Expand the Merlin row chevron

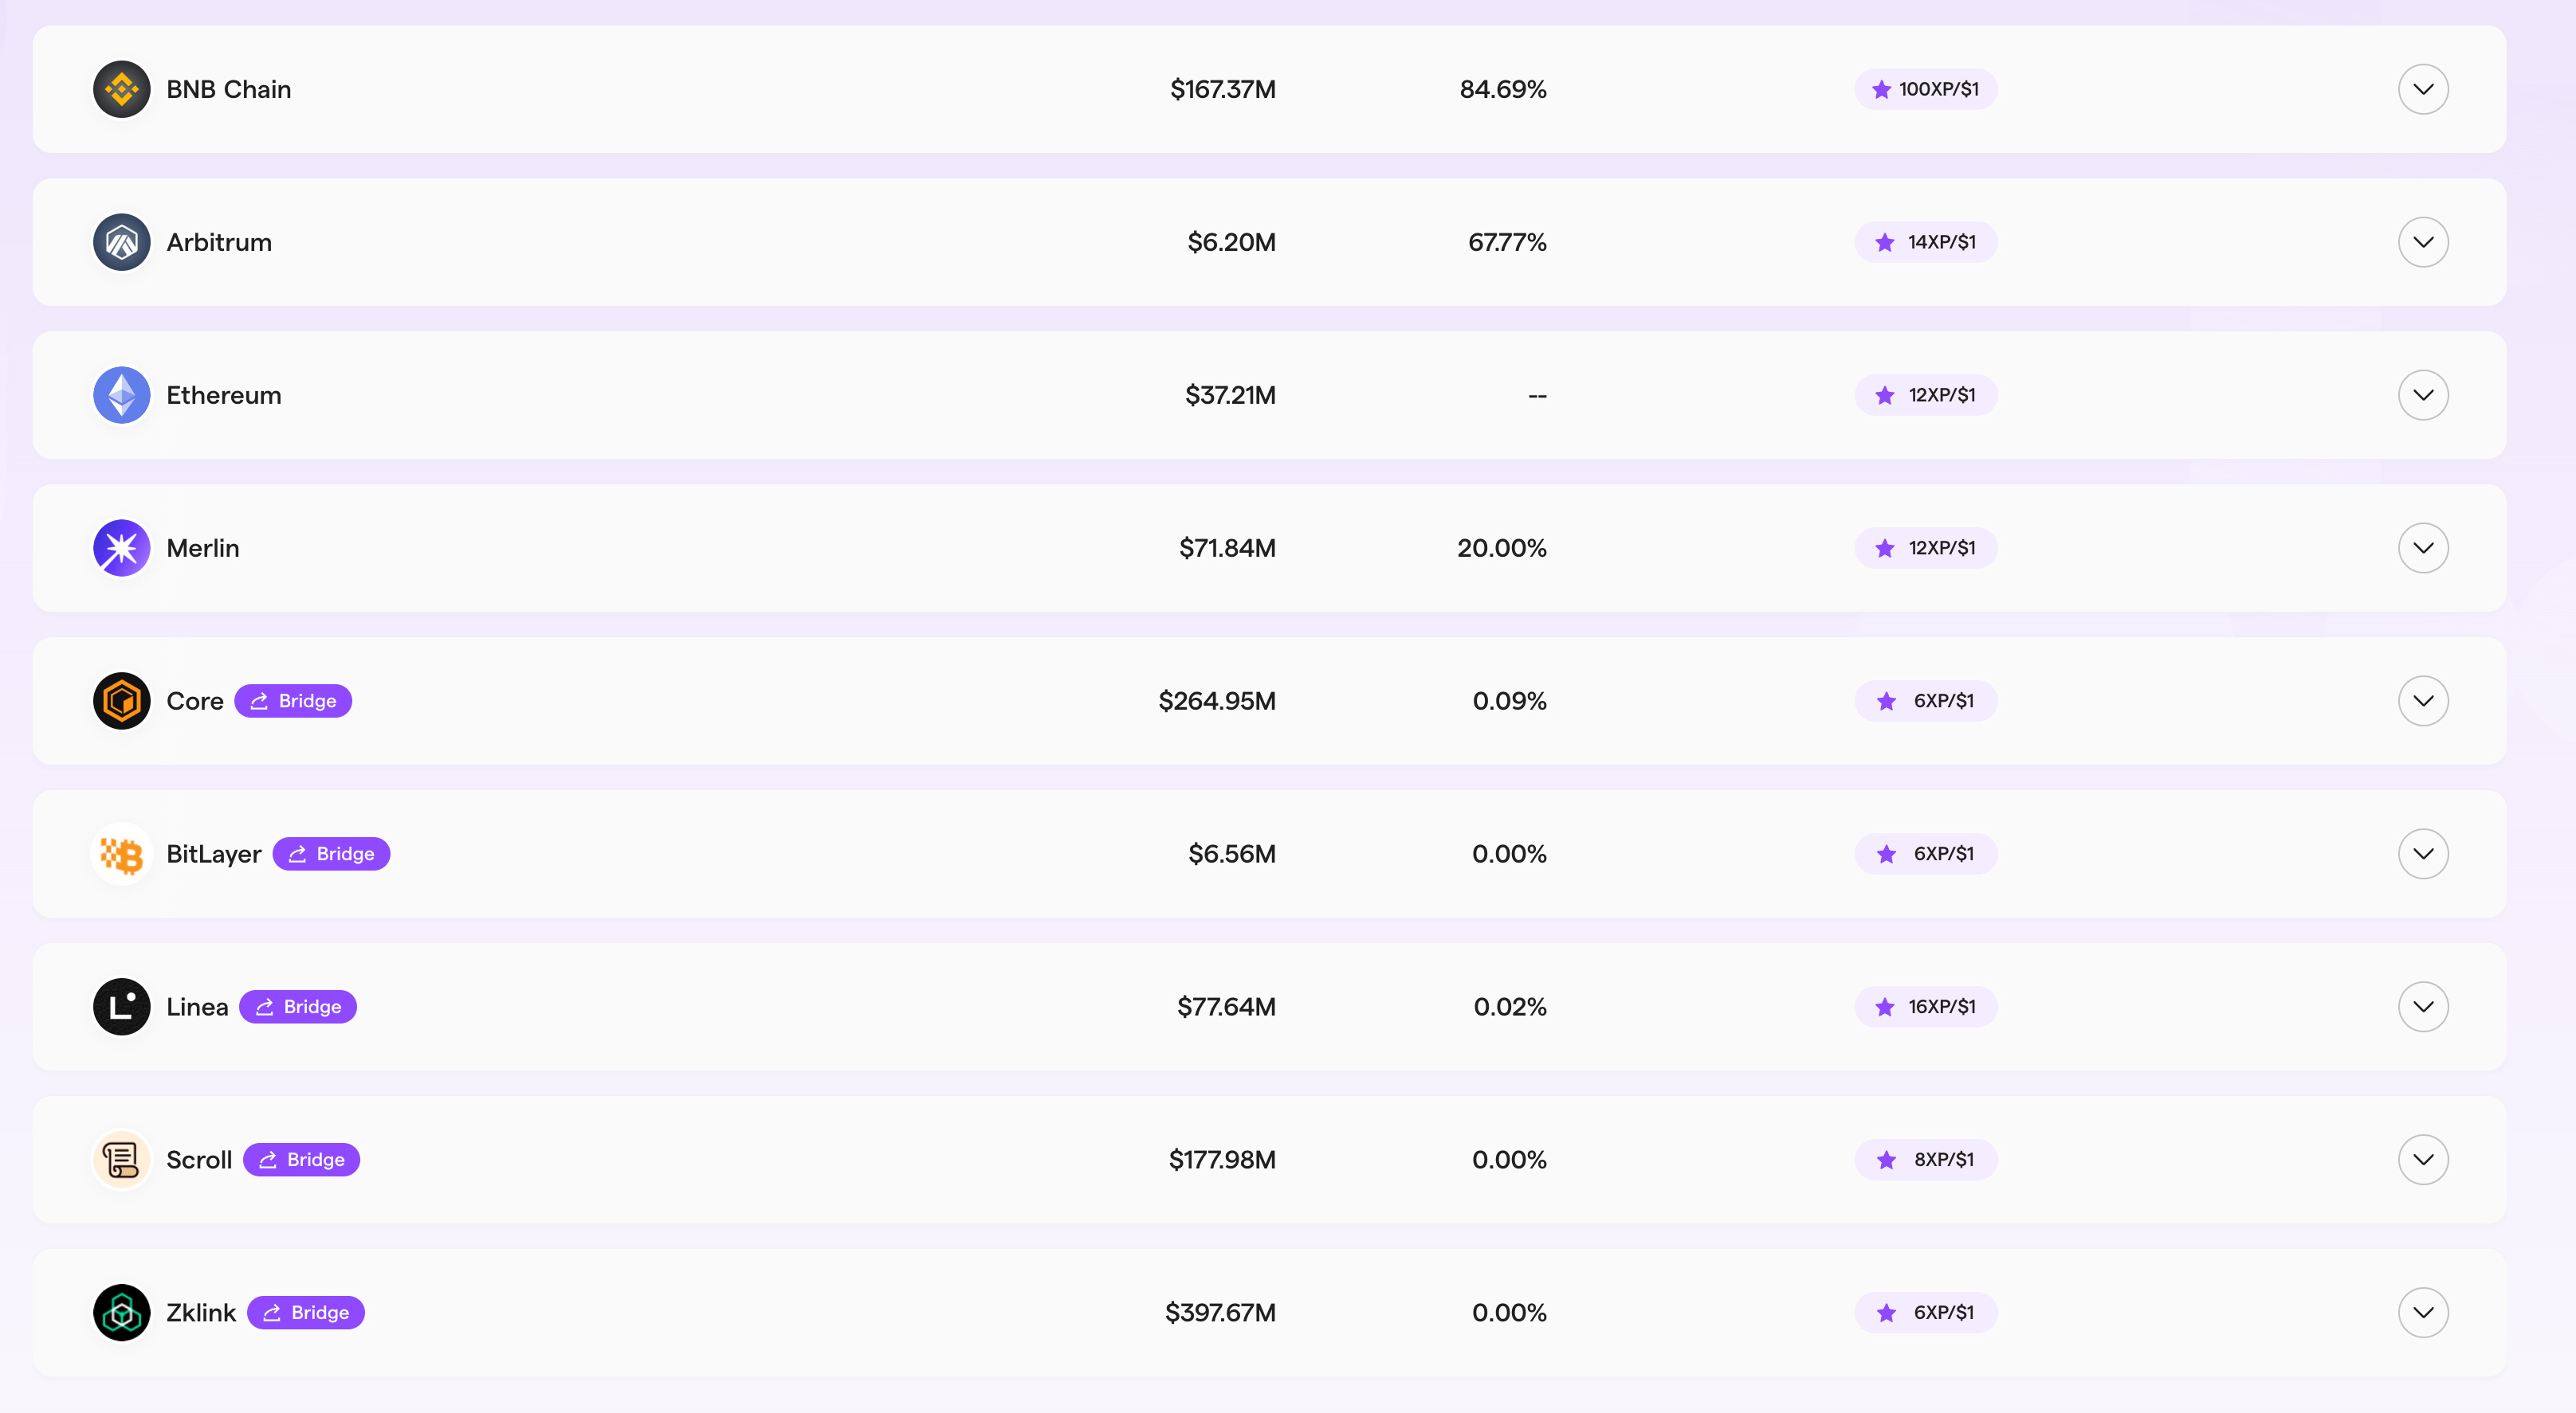pos(2423,548)
